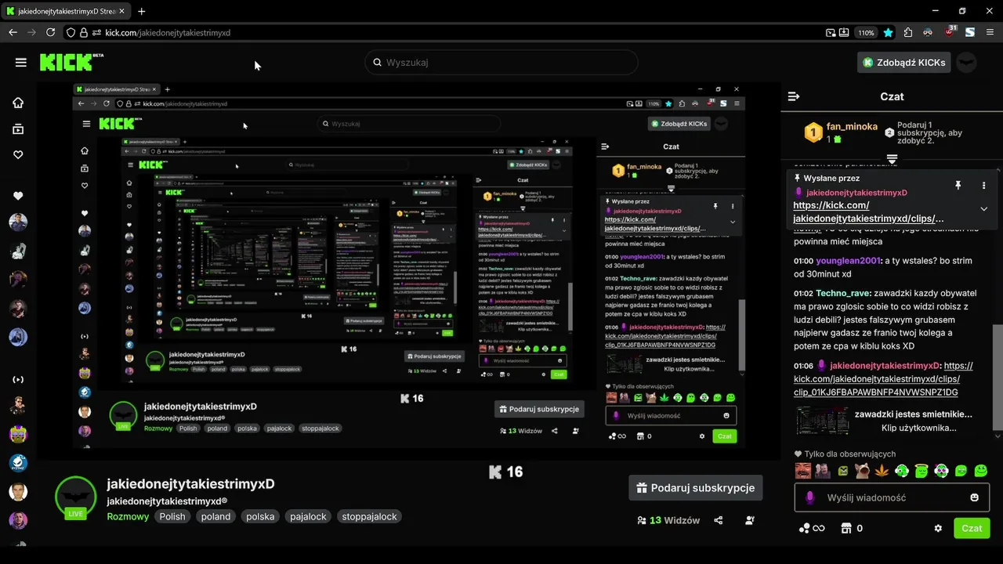Click the Wyszukaj search field
The image size is (1003, 564).
tap(501, 63)
